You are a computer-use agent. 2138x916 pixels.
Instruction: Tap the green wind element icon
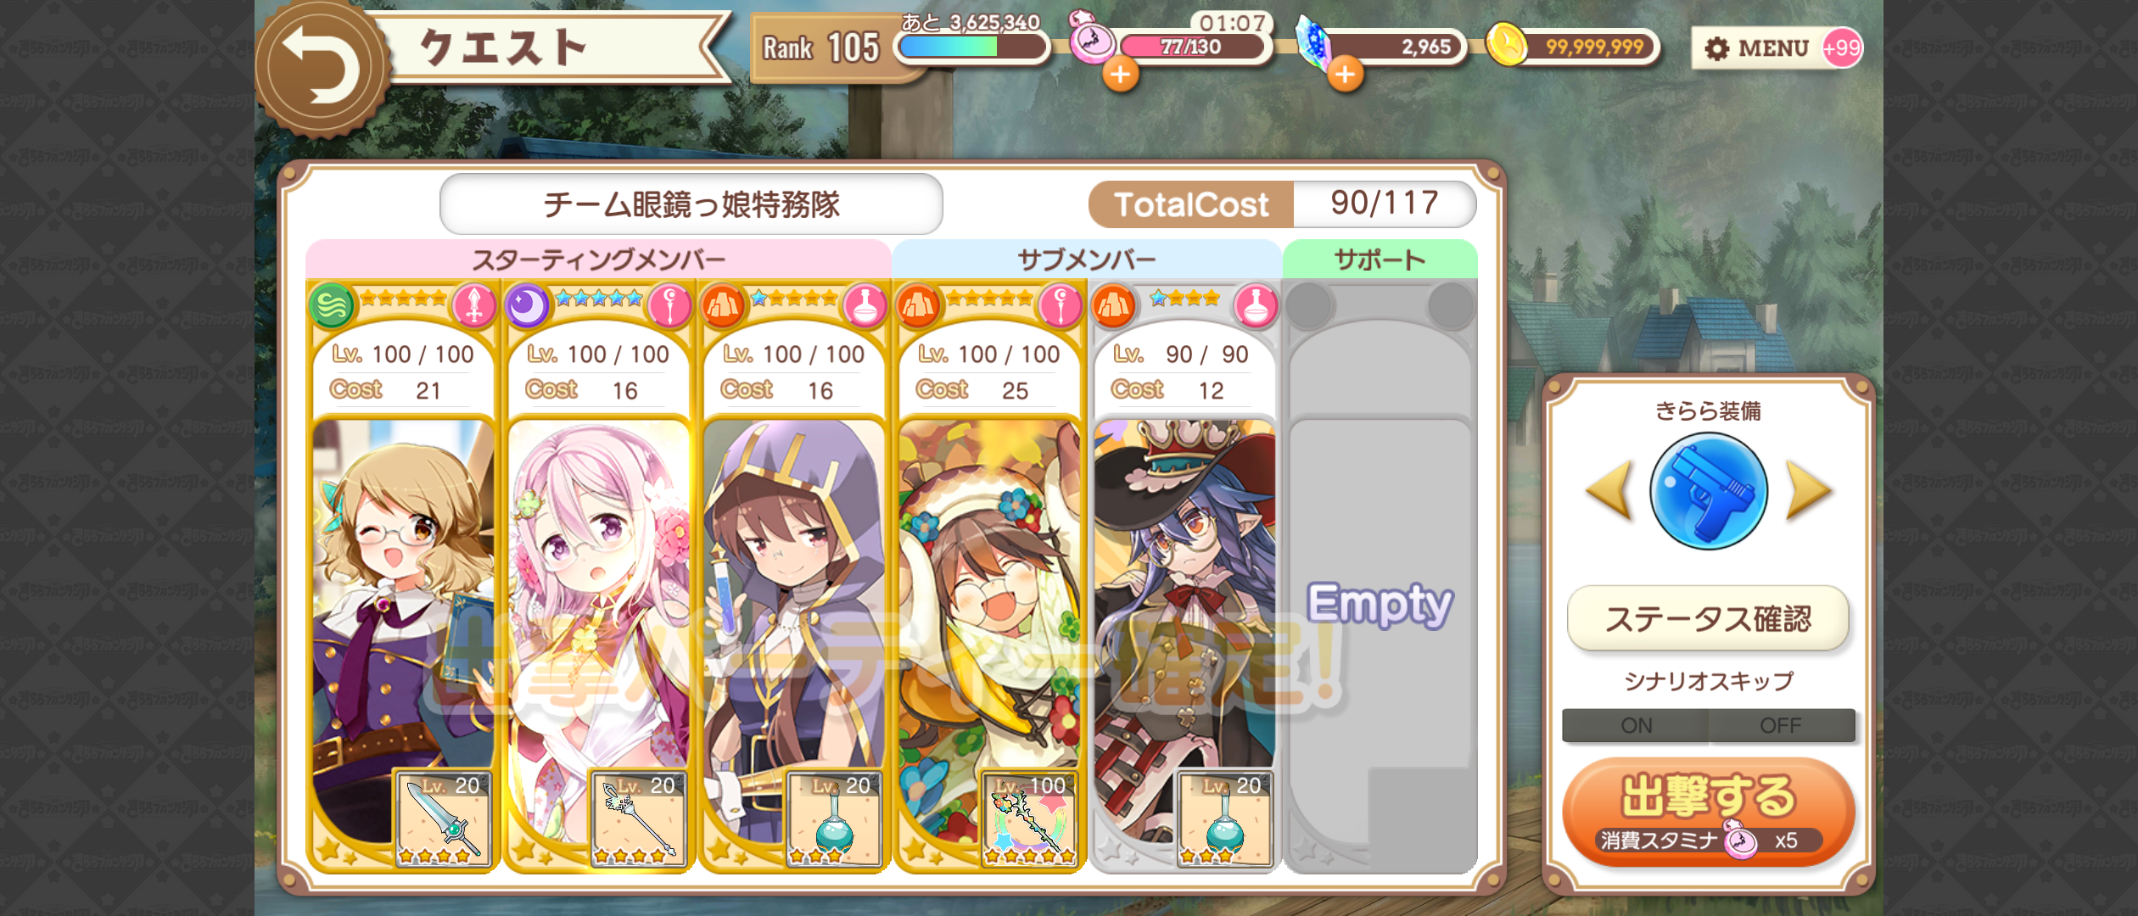pos(332,306)
